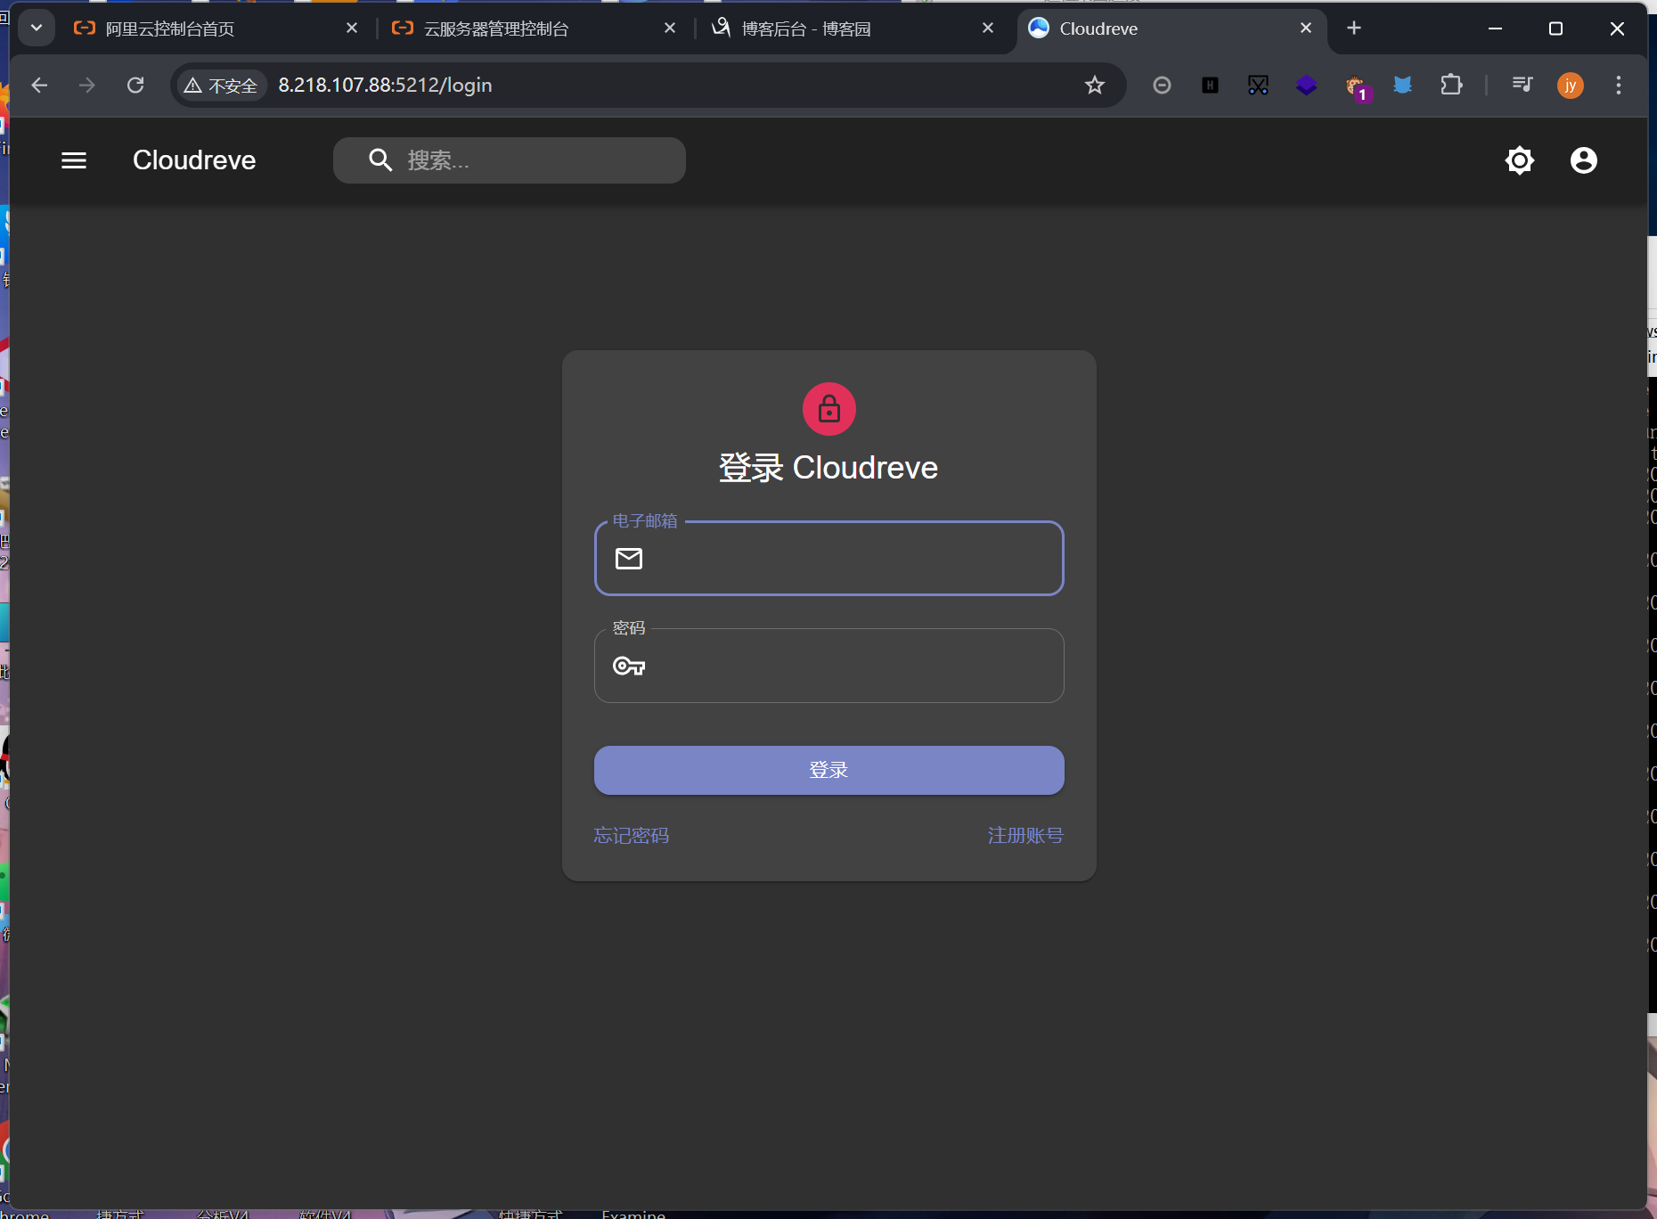
Task: Minimize the Chrome browser window
Action: [1495, 29]
